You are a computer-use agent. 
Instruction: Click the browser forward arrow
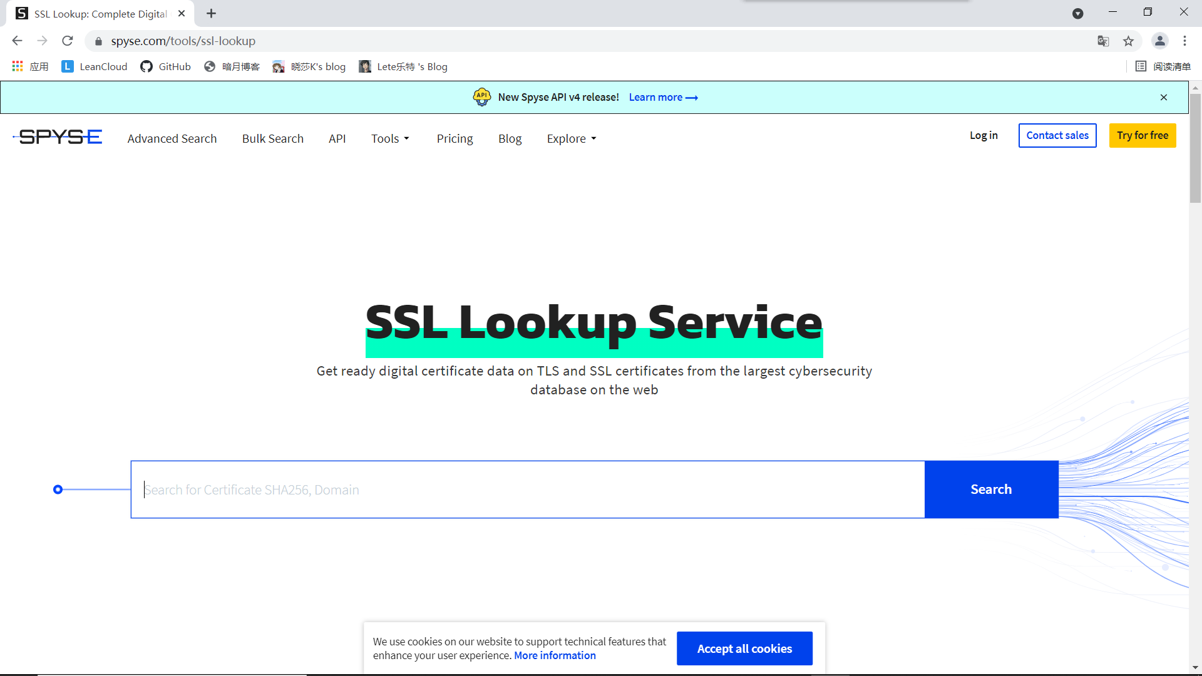point(42,41)
